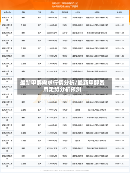The image size is (130, 173).
Task: Click 国标 50000元/吨 price dated 2026-01-09
Action: 52,102
